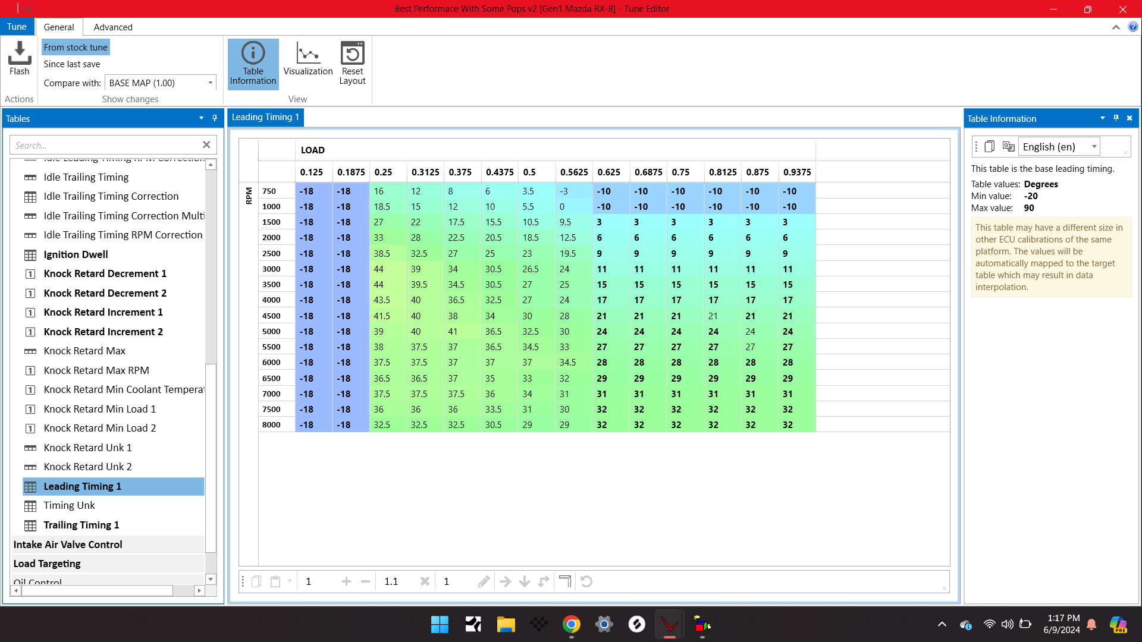Switch to the General ribbon tab

coord(59,27)
